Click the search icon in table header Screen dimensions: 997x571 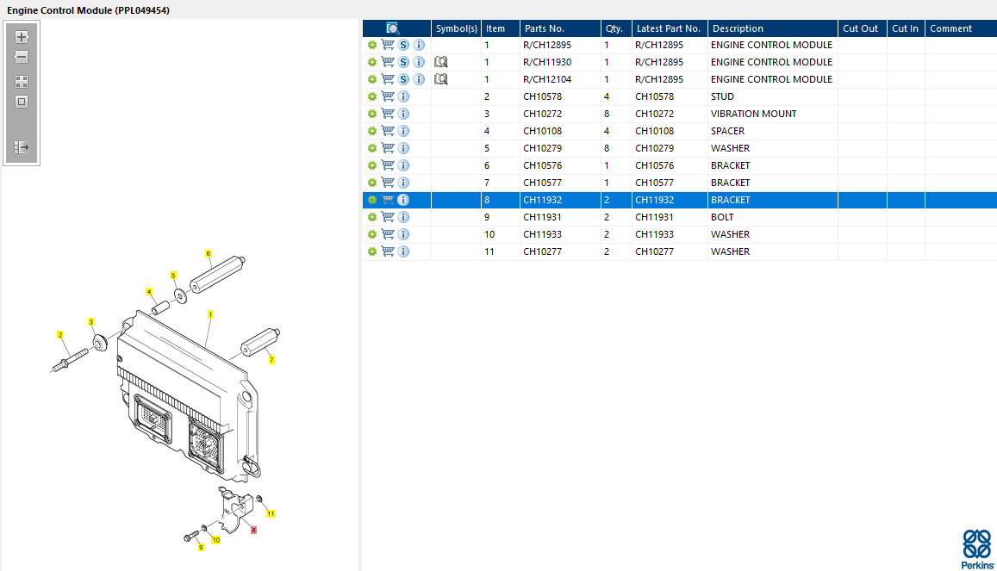pyautogui.click(x=392, y=28)
